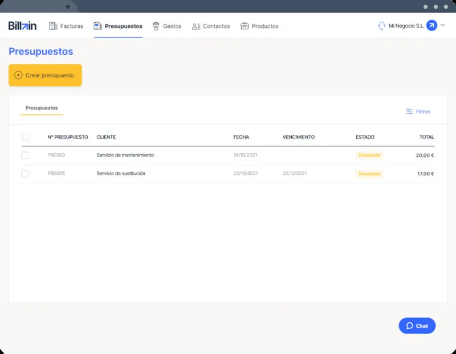Expand the account menu chevron
Screen dimensions: 456x354
tap(443, 25)
